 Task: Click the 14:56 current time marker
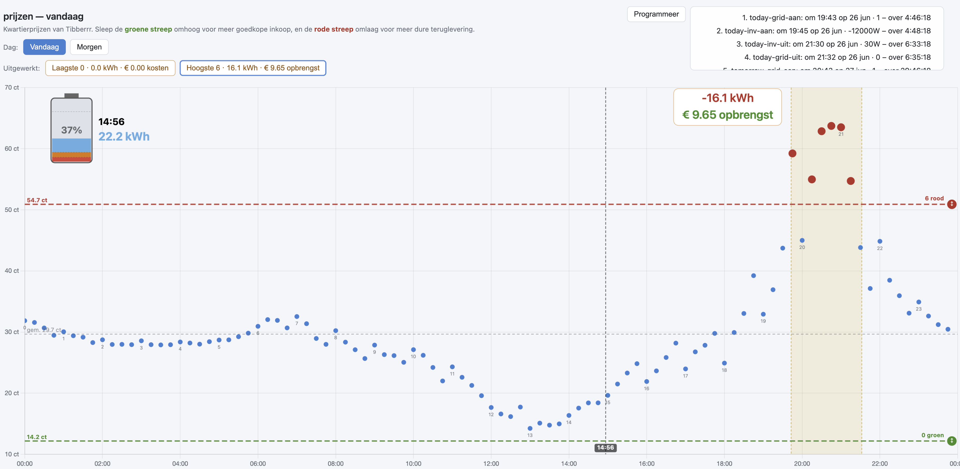(605, 448)
